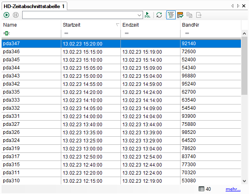Refresh the table with the reload icon

(159, 15)
